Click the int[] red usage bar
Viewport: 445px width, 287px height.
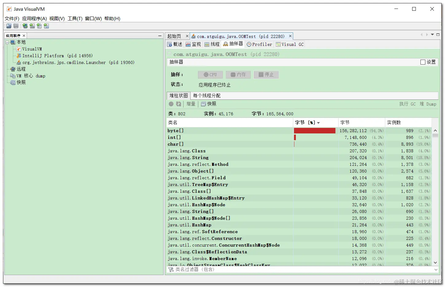(295, 137)
